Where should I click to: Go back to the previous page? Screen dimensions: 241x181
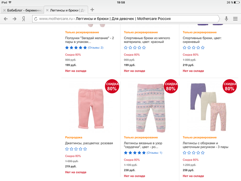[6, 19]
